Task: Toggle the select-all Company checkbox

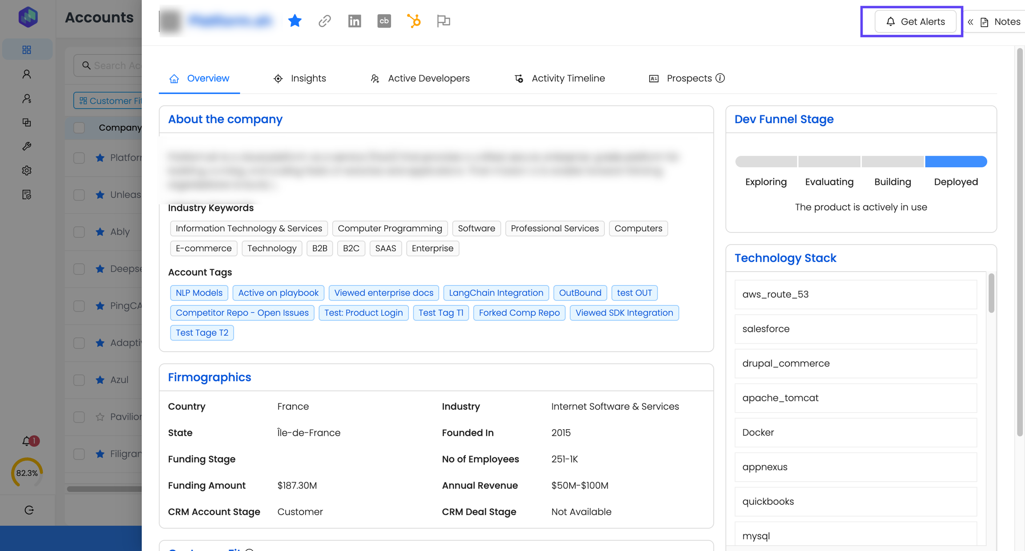Action: [79, 128]
